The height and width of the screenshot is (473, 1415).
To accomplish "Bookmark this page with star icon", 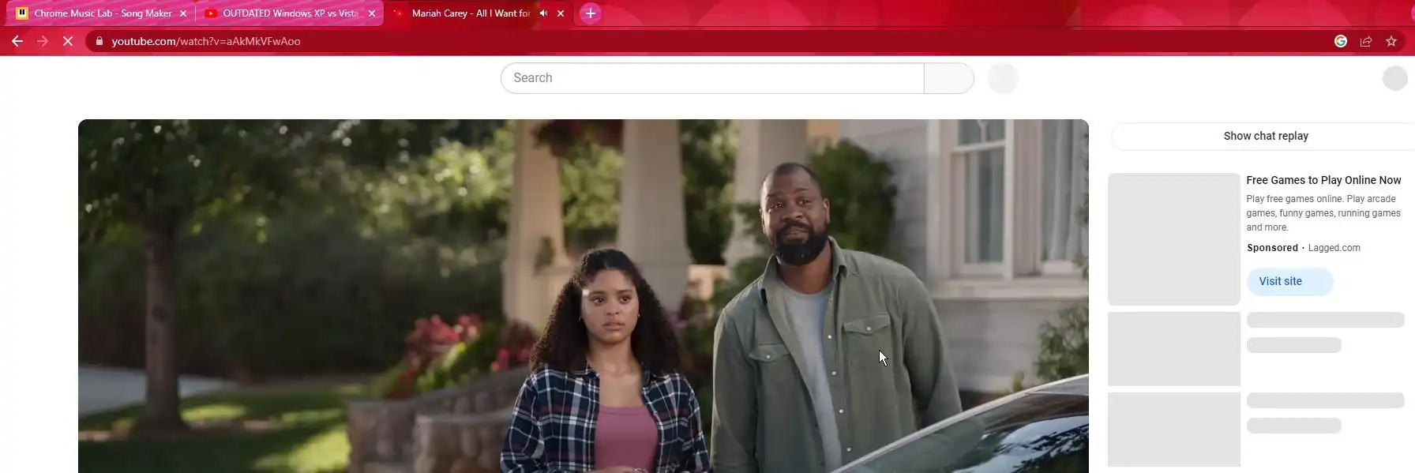I will point(1391,41).
